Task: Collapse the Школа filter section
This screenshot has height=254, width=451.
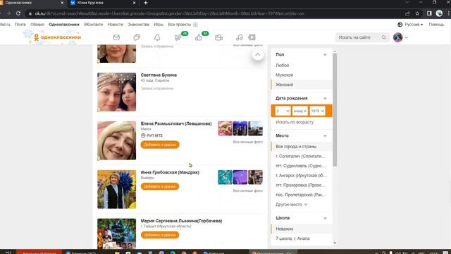Action: [x=325, y=218]
